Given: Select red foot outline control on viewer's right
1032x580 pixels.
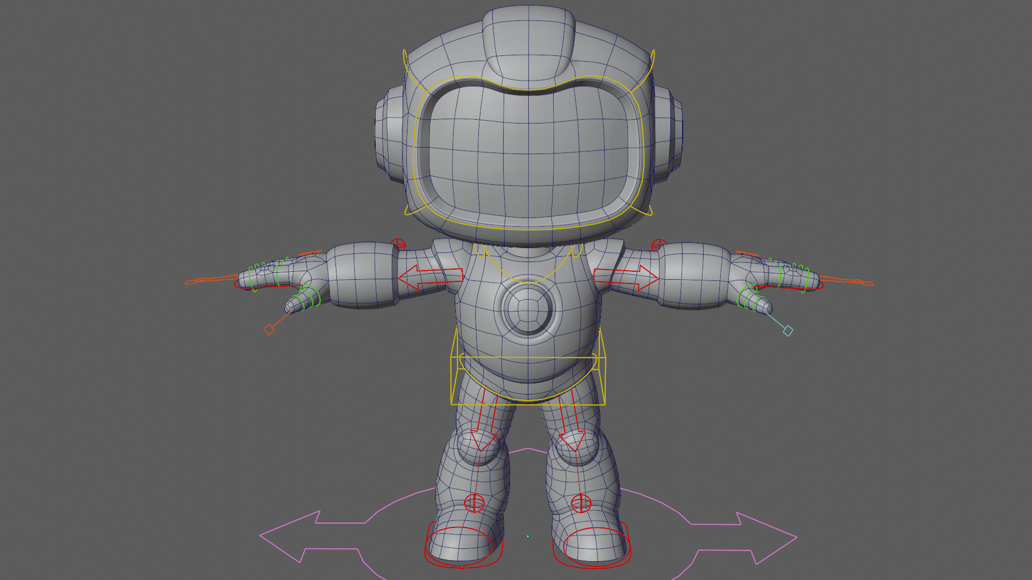Looking at the screenshot, I should [592, 545].
